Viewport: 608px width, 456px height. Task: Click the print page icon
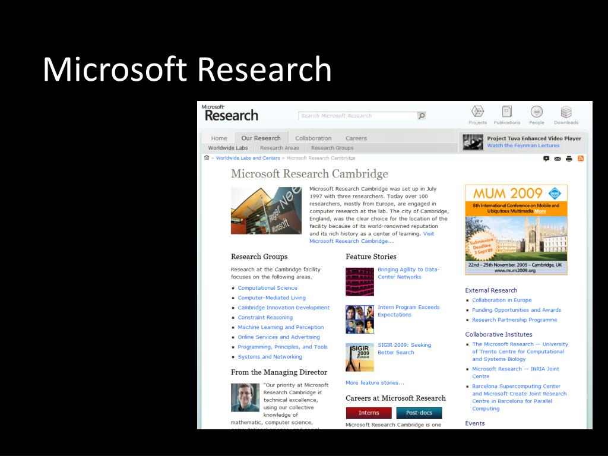(x=569, y=159)
